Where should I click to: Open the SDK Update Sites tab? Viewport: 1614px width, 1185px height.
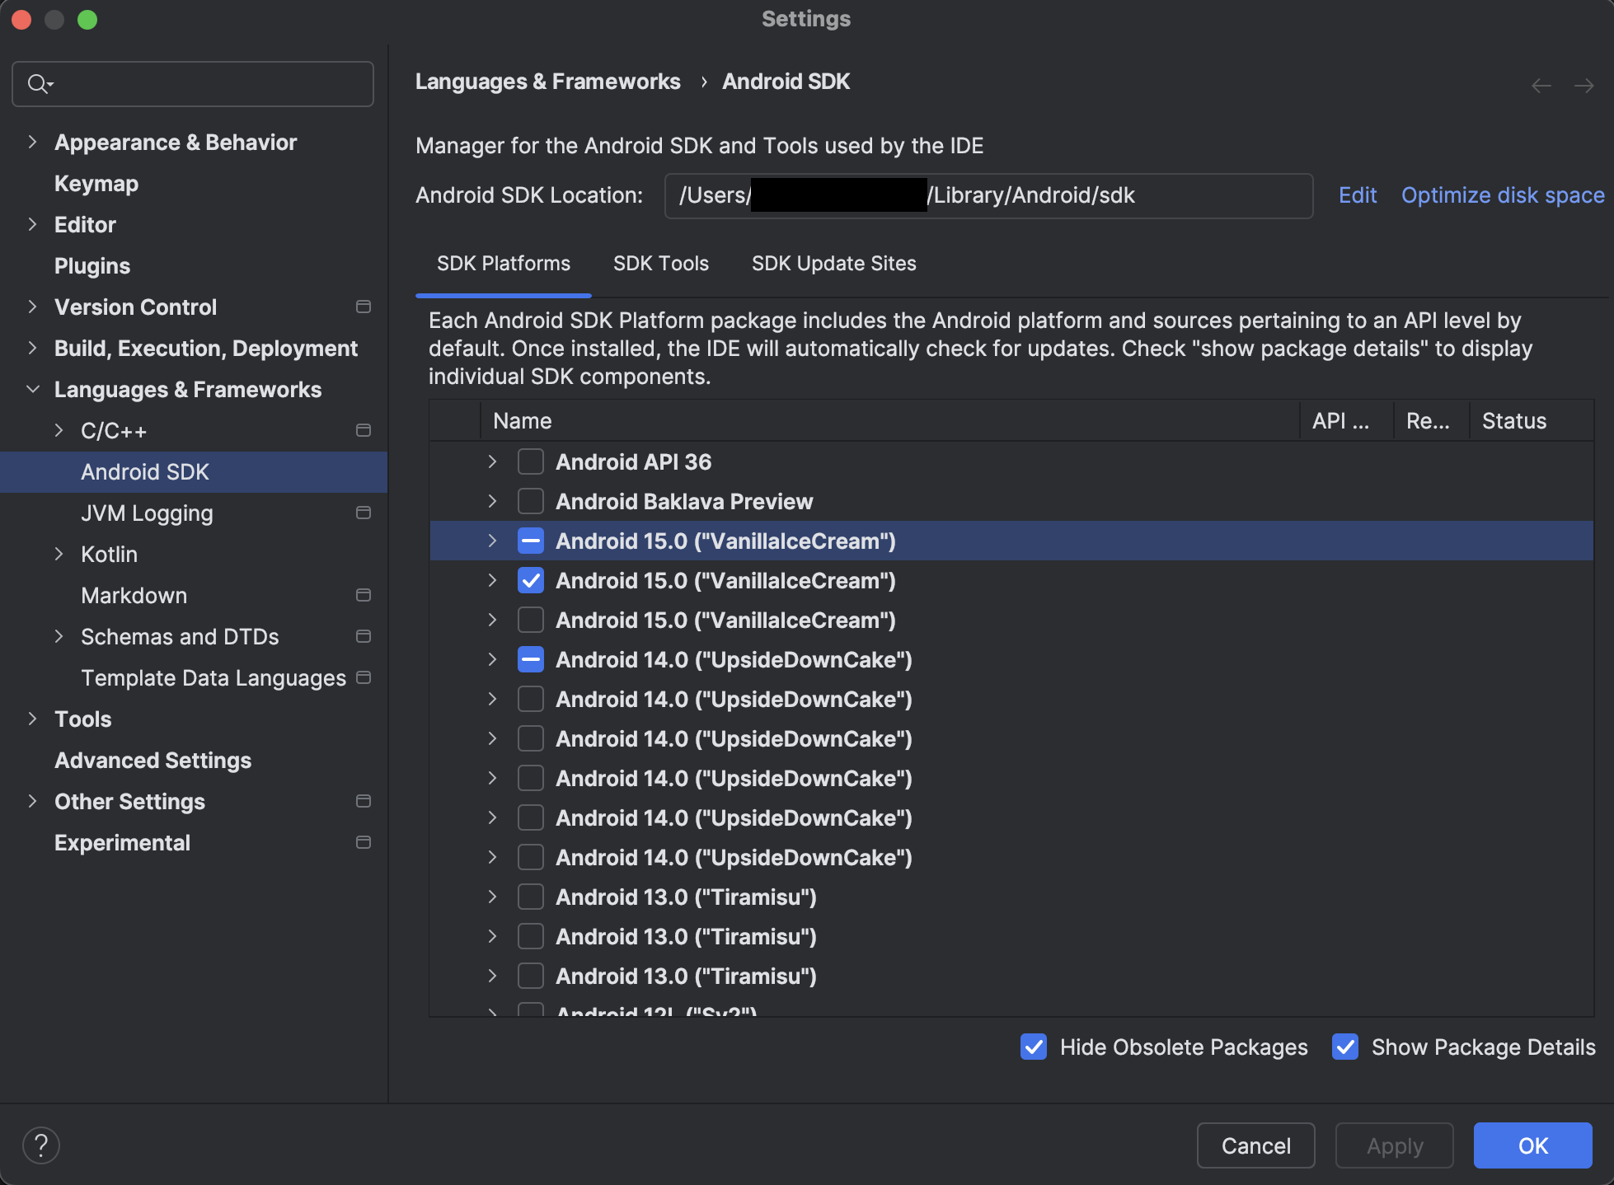click(834, 264)
